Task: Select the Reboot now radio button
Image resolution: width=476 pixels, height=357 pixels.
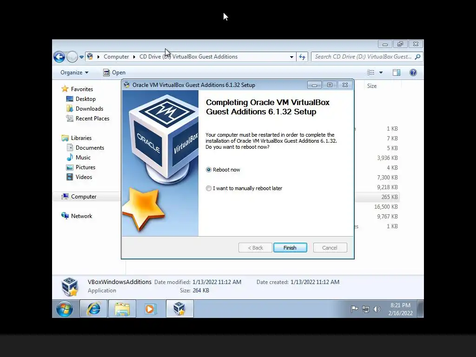Action: (209, 170)
